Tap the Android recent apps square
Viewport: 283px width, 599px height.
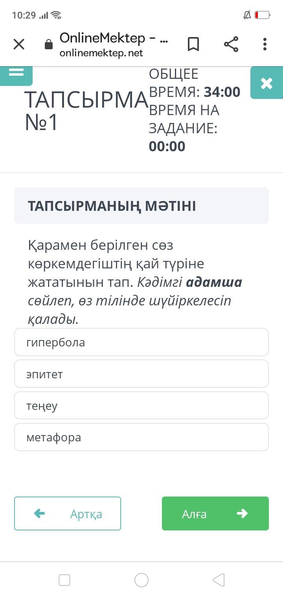coord(64,580)
